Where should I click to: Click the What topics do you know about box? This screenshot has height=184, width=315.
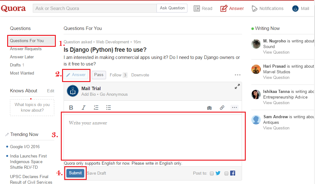pos(32,108)
